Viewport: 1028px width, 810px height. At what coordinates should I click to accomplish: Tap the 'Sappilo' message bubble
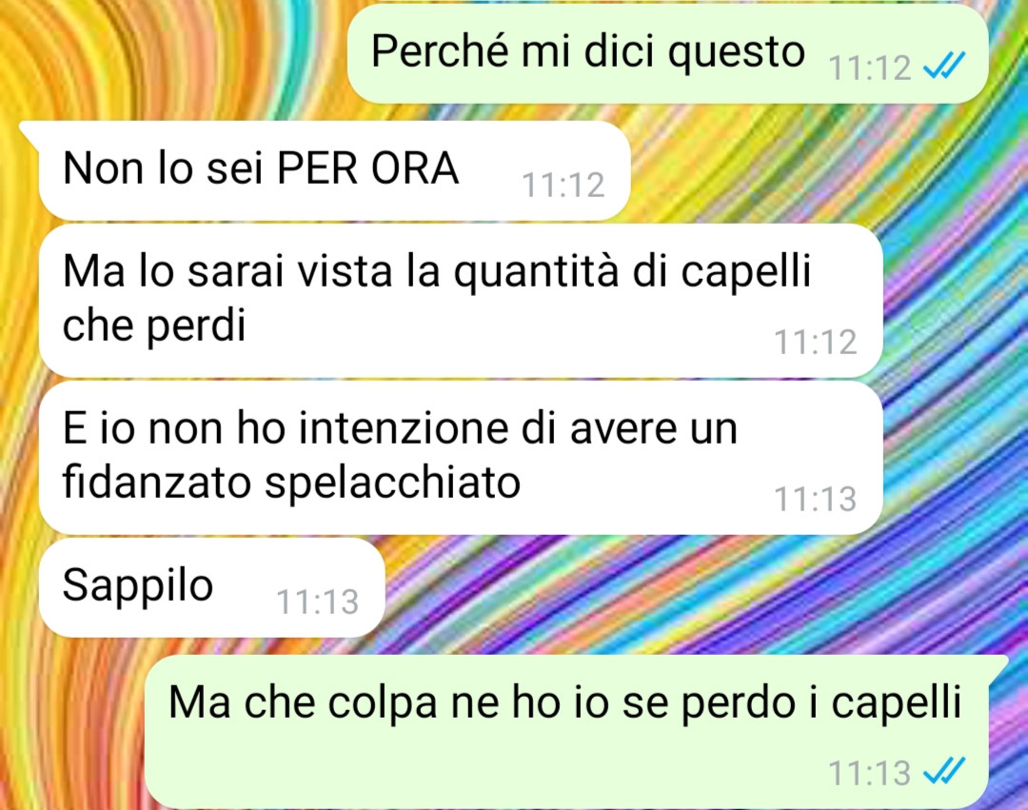(x=211, y=588)
